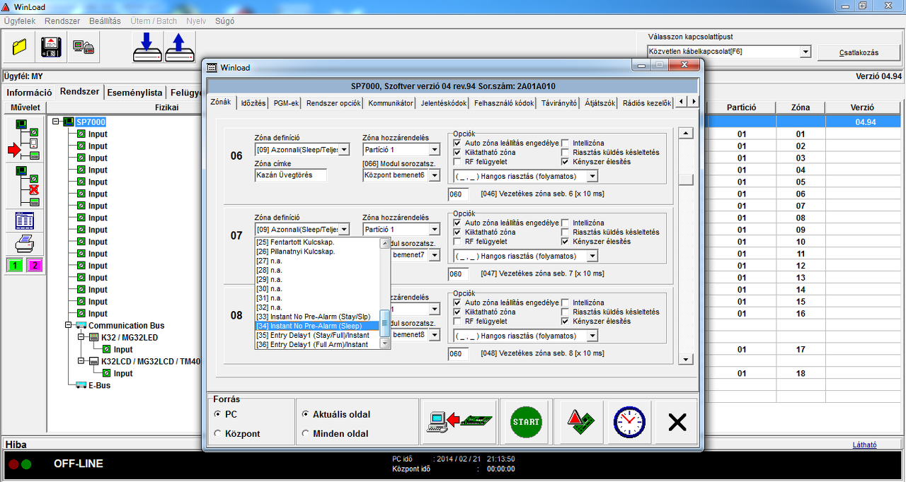Toggle zone 06 Auto zóna leállítás engedélye

click(457, 143)
